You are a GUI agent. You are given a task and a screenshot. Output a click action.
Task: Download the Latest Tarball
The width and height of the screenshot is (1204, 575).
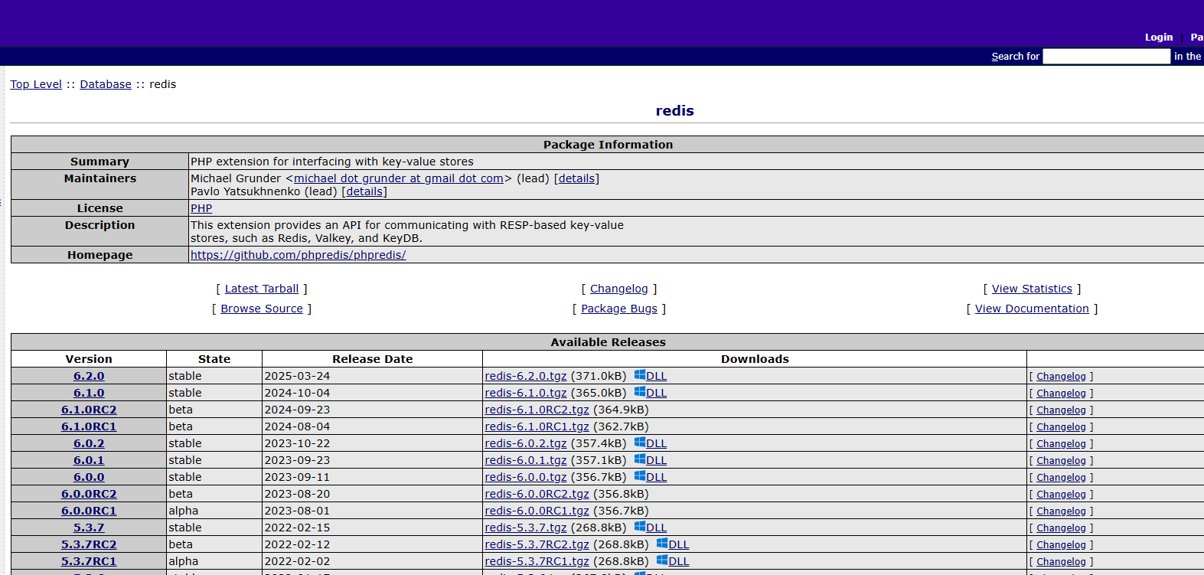coord(262,289)
